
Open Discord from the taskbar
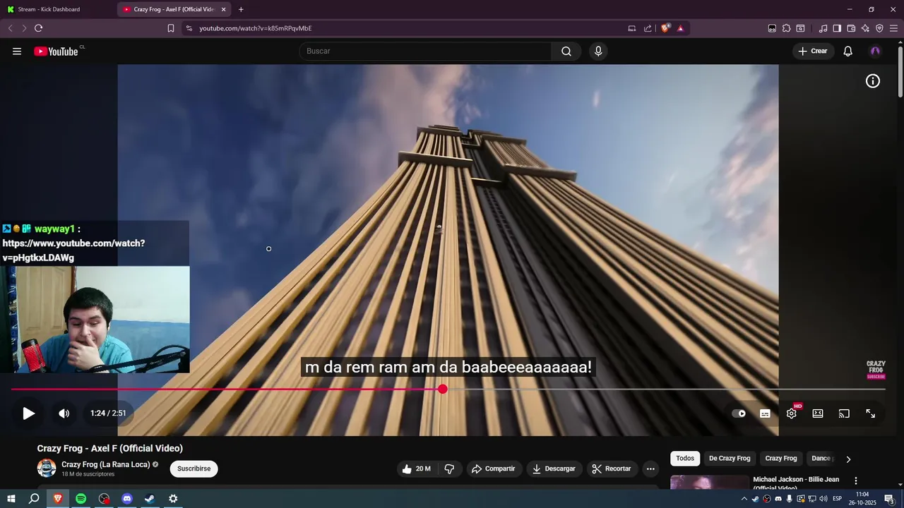coord(127,499)
